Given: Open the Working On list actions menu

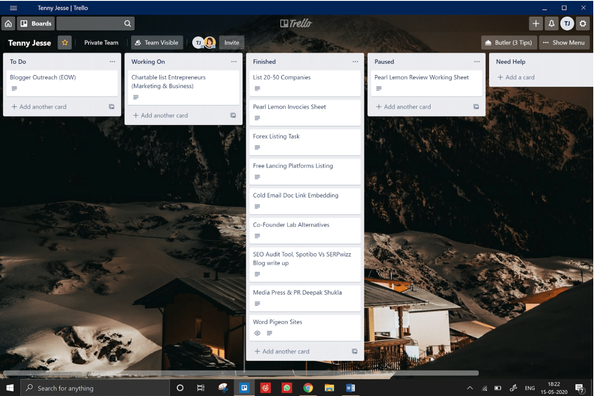Looking at the screenshot, I should pos(234,61).
